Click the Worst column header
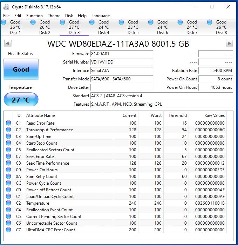 [x=151, y=115]
